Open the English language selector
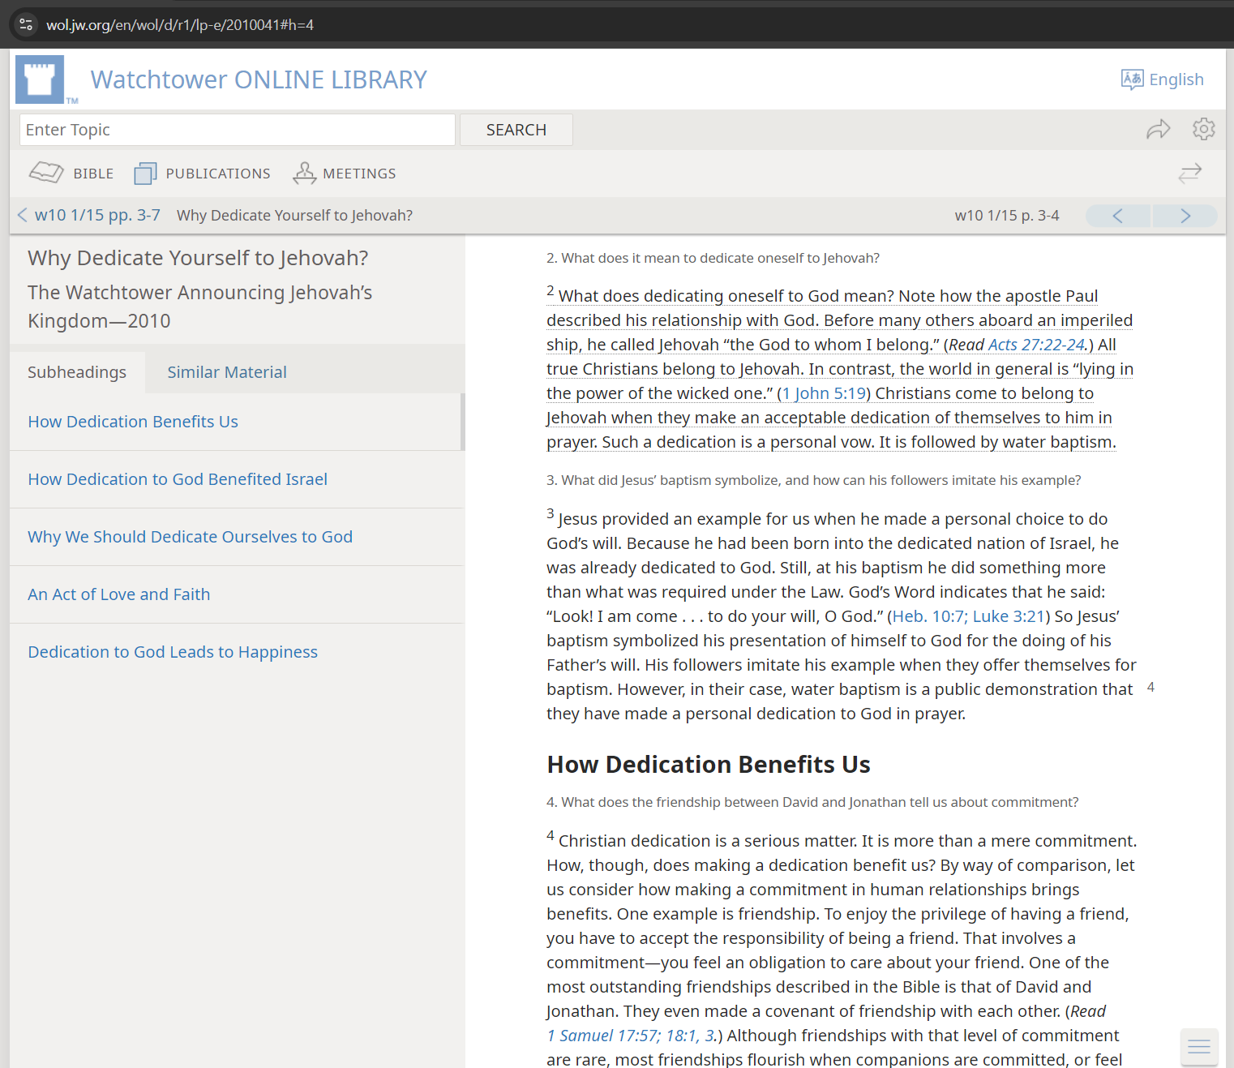Viewport: 1234px width, 1068px height. [1162, 79]
